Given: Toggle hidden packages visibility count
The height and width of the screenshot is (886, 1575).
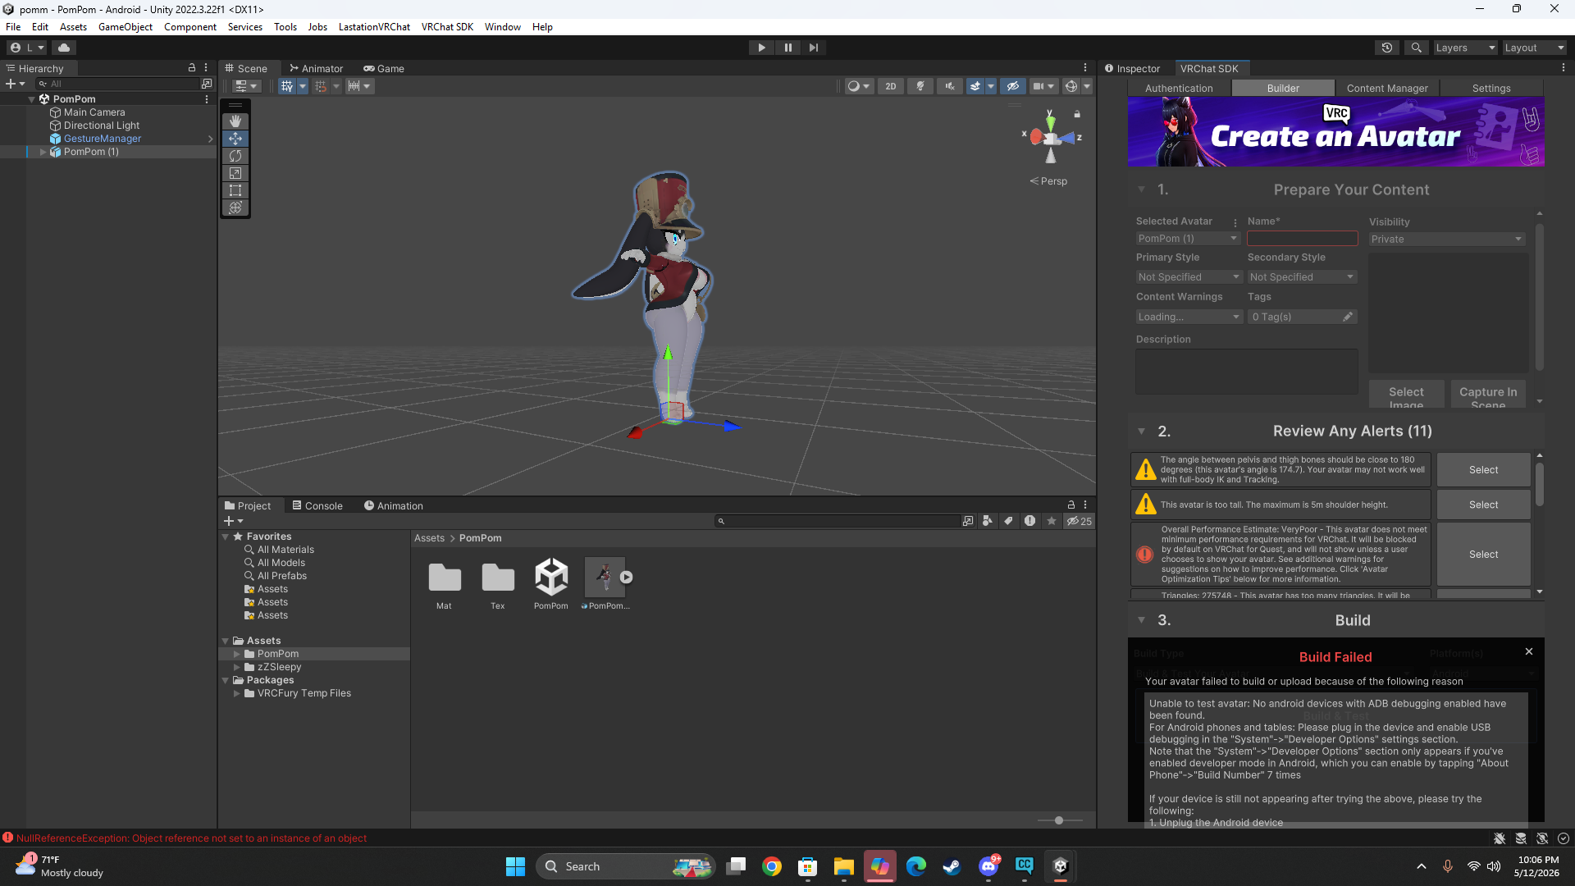Looking at the screenshot, I should [1079, 521].
